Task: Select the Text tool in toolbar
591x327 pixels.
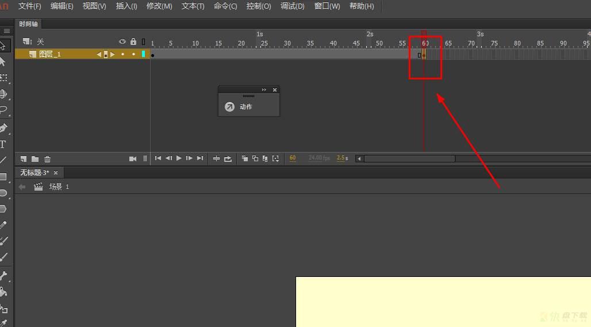Action: pos(3,145)
